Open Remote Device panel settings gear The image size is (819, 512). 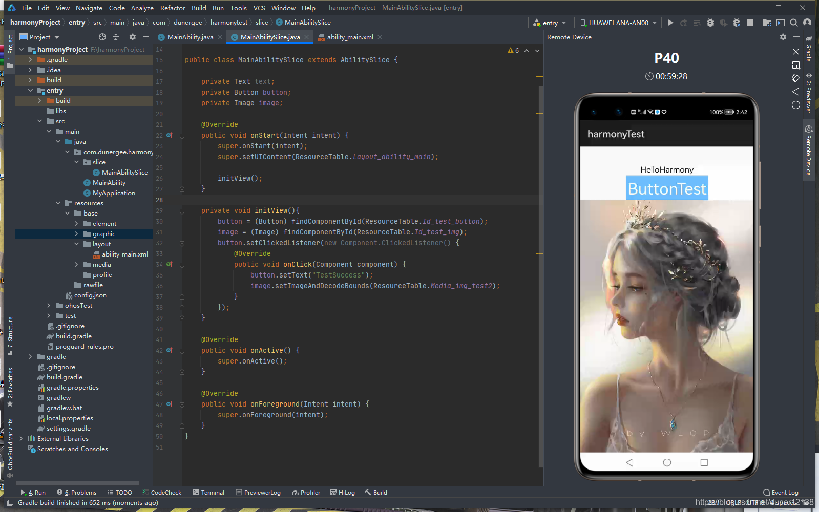(783, 37)
